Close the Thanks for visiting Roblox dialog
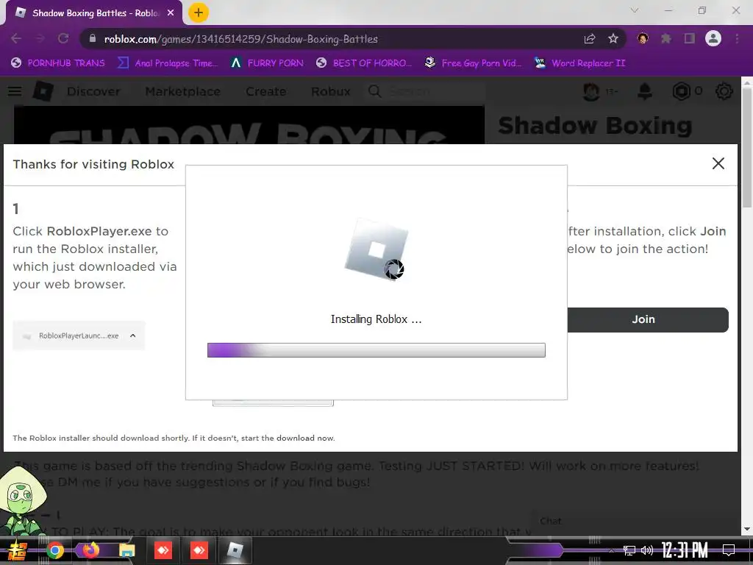Screen dimensions: 753x565 click(x=718, y=163)
